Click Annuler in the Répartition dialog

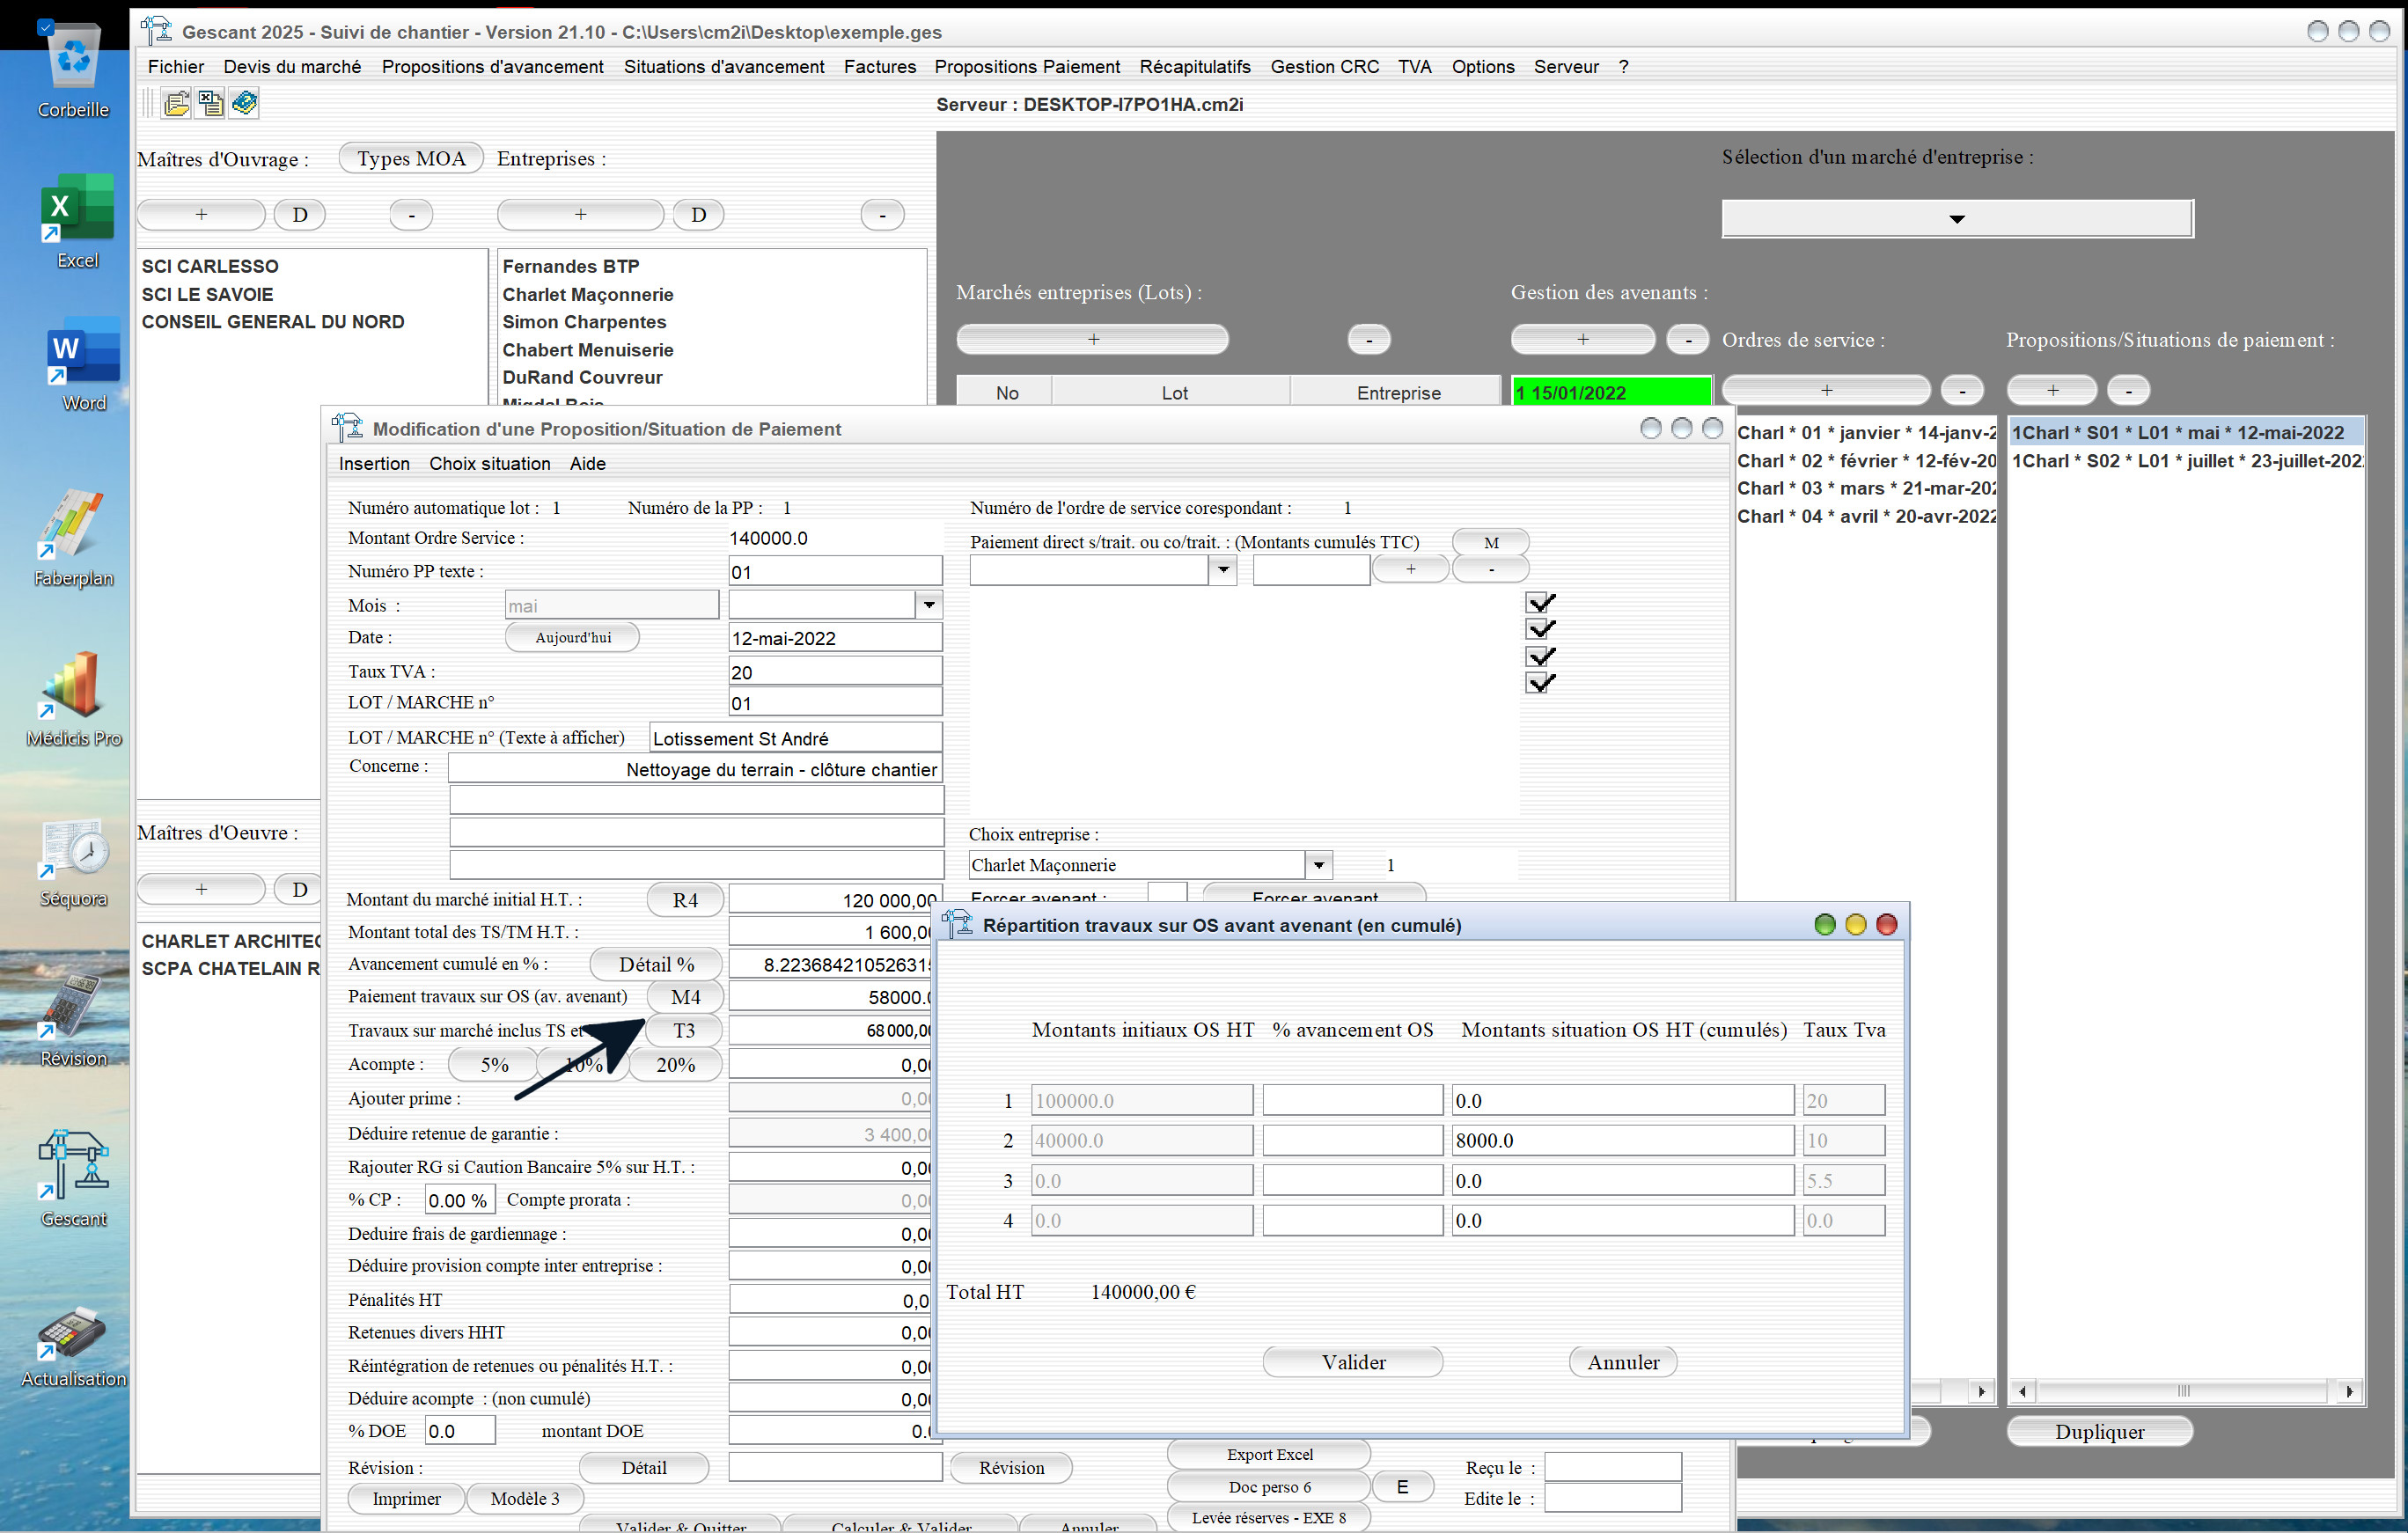tap(1623, 1362)
